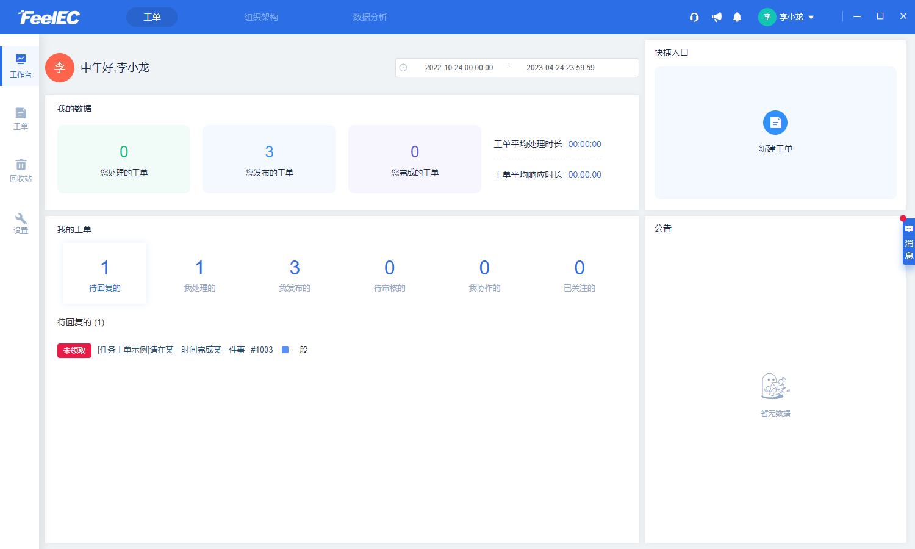915x549 pixels.
Task: Minimize the FeelEC window
Action: coord(857,16)
